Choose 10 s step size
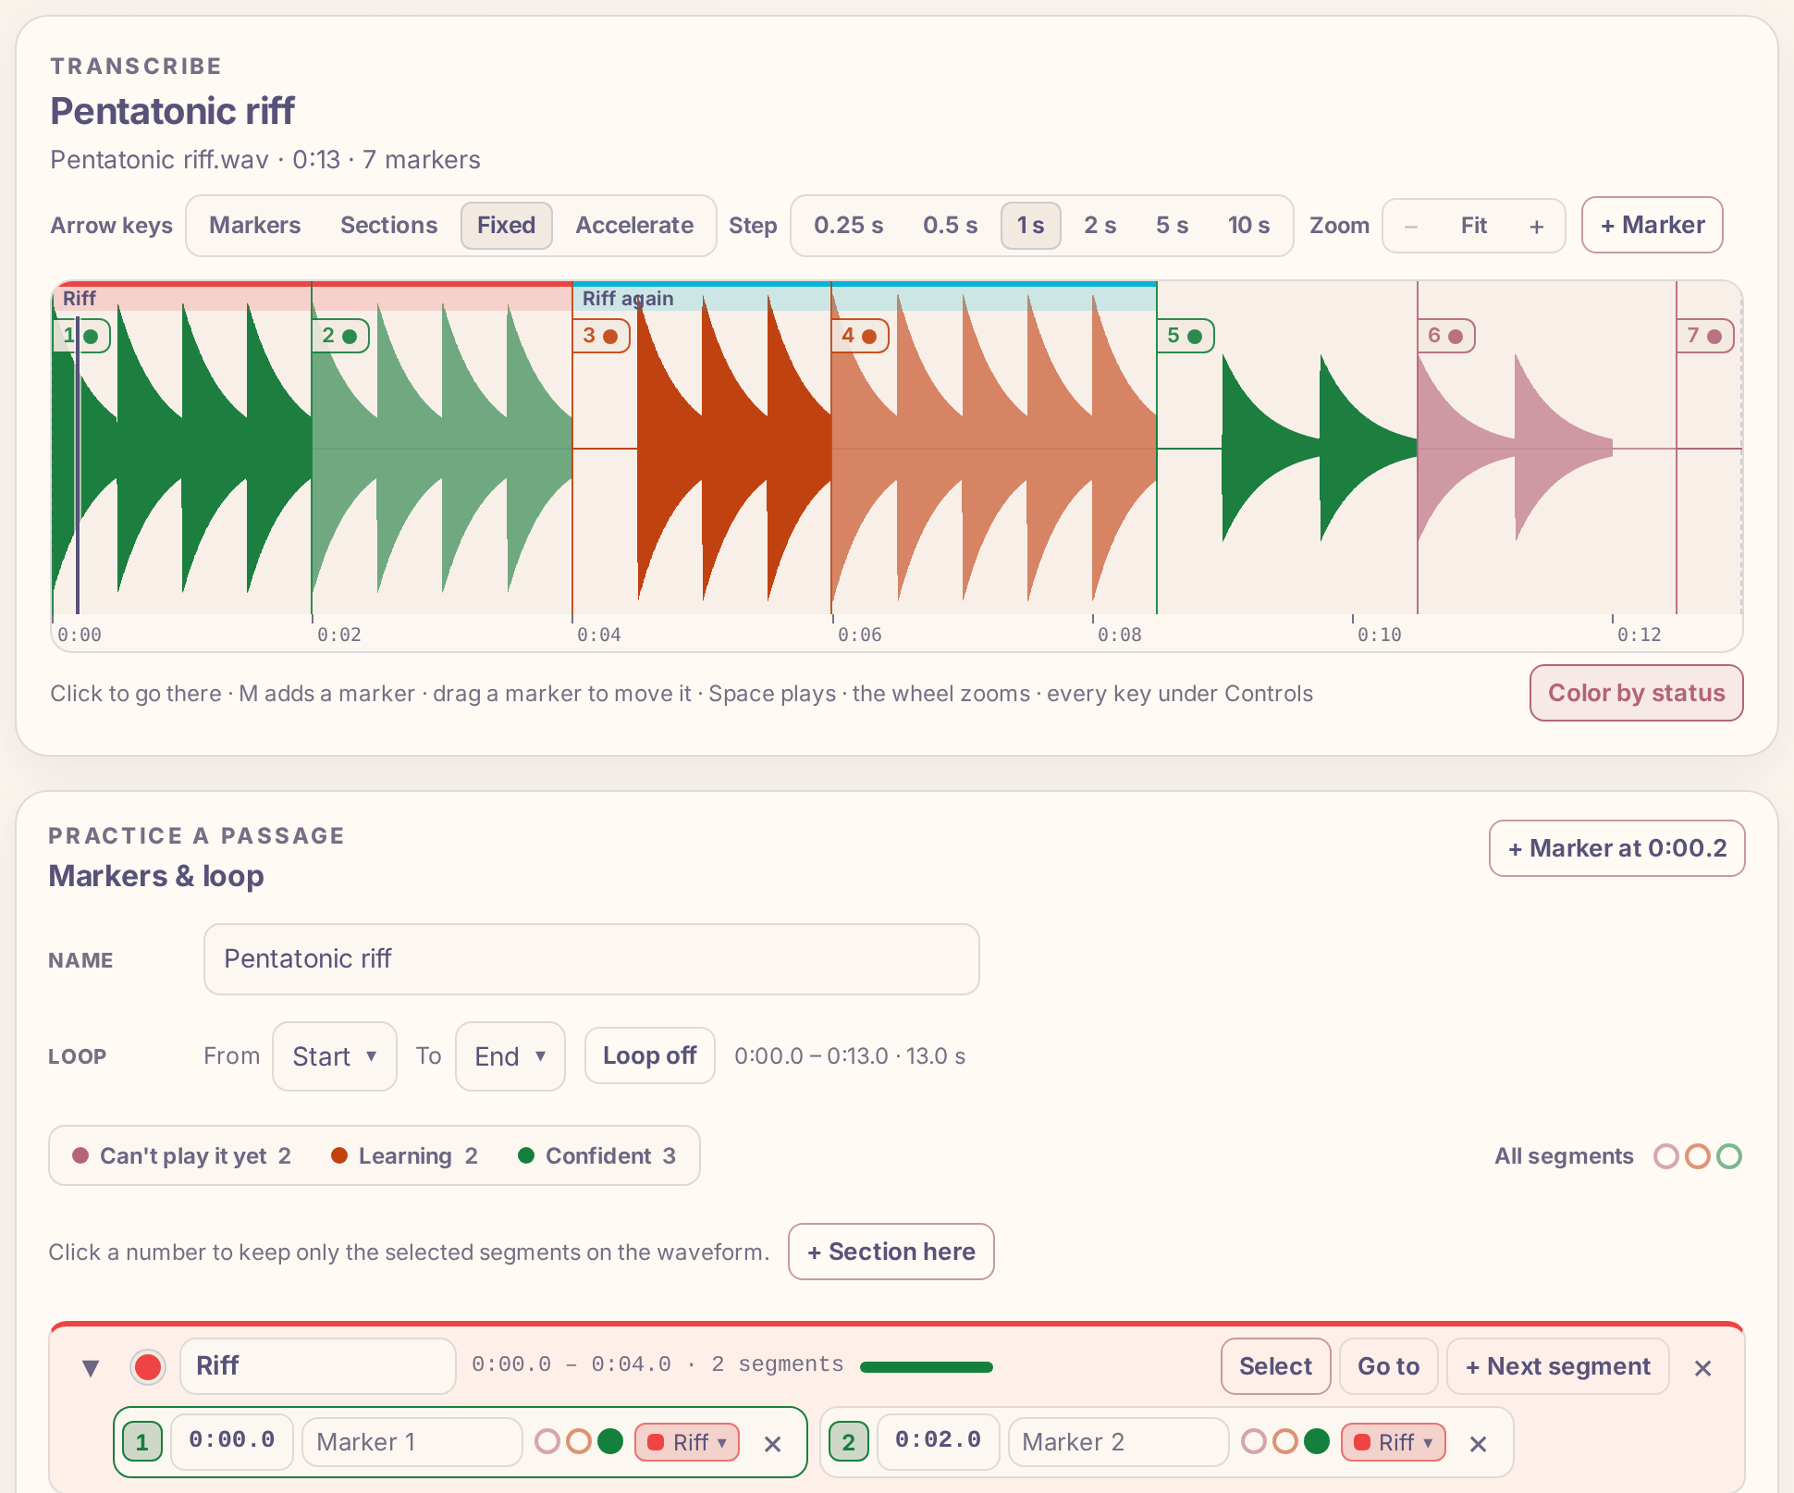Screen dimensions: 1794x1493 [1248, 226]
